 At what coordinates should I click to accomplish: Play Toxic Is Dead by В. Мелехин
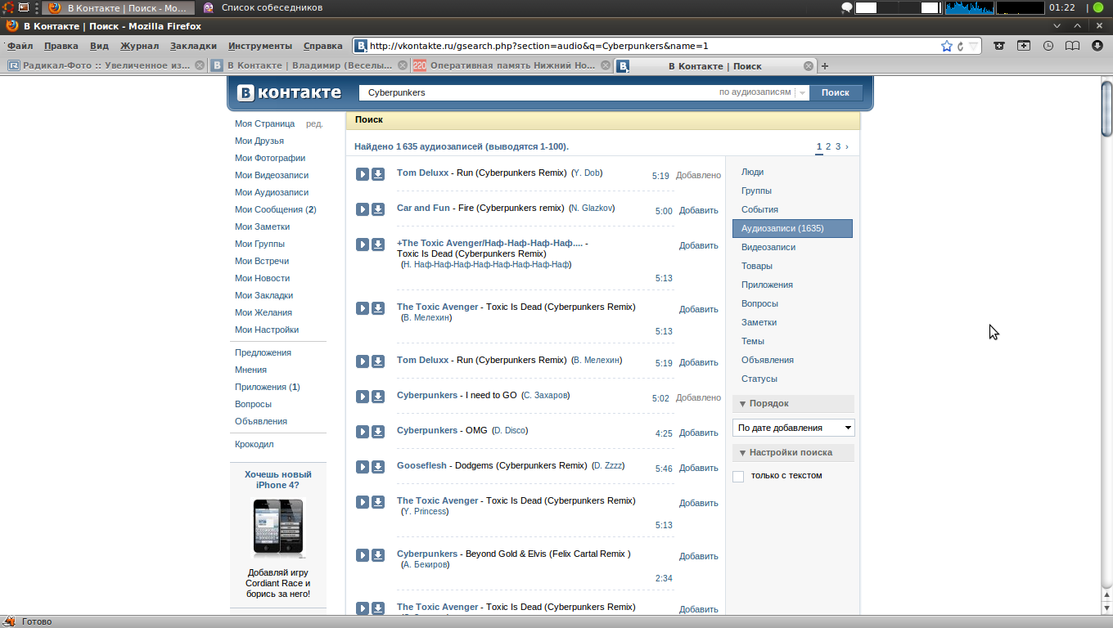tap(363, 308)
